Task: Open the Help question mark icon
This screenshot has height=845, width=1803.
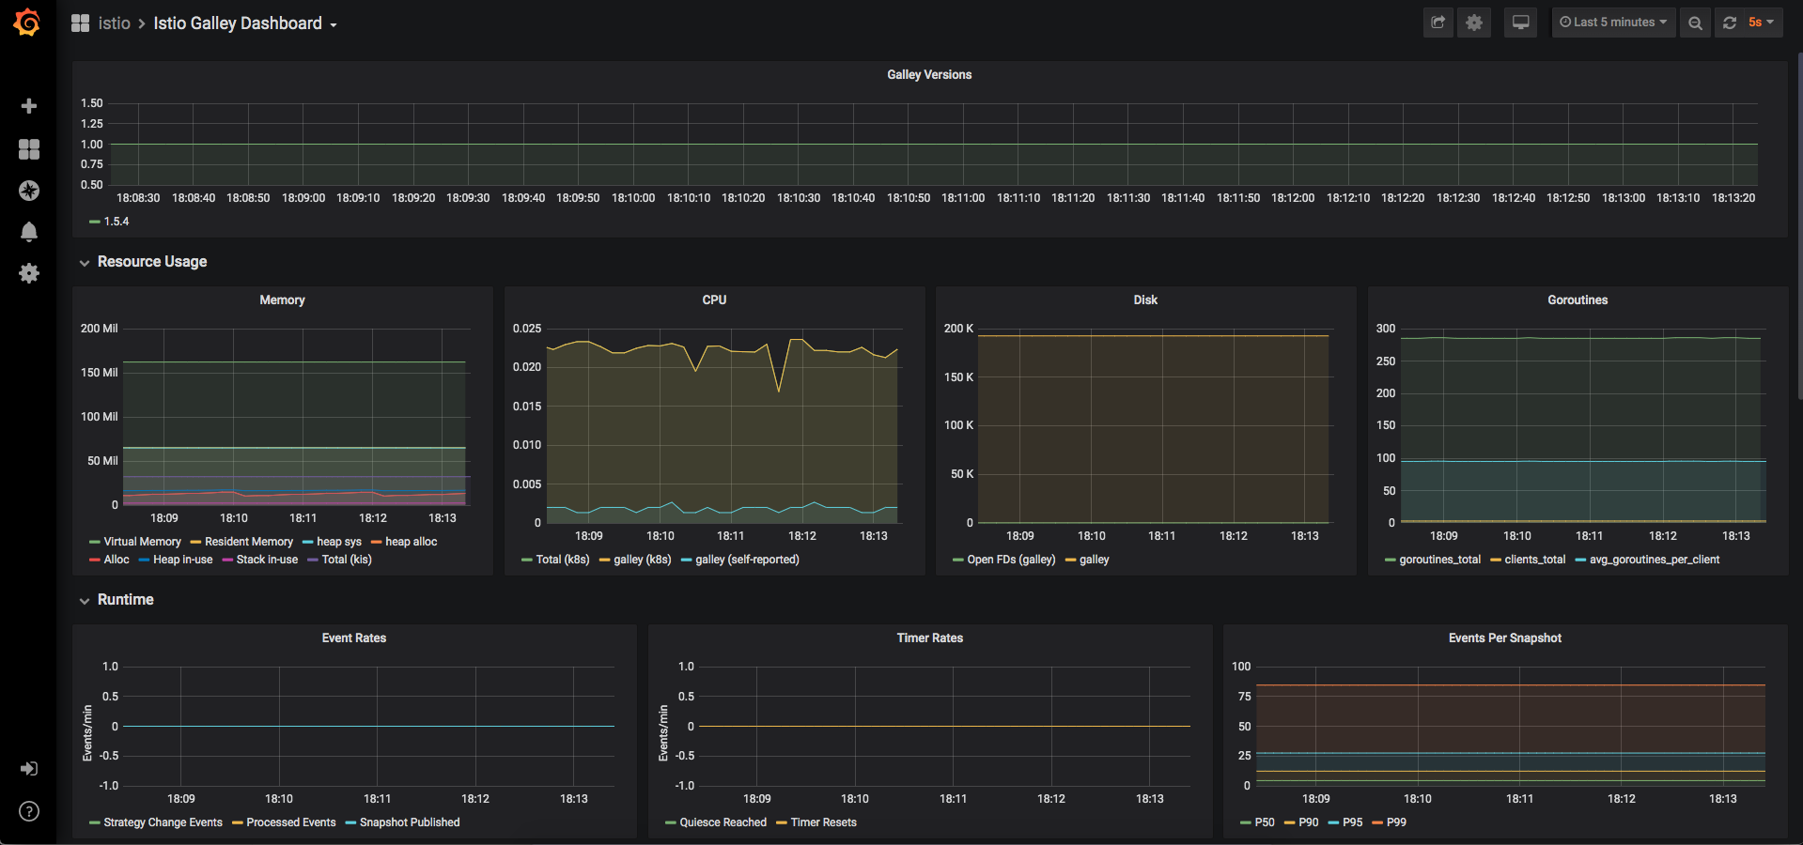Action: (29, 811)
